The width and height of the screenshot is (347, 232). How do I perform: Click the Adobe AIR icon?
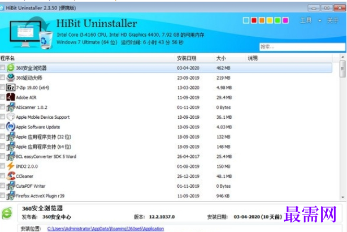(x=10, y=97)
